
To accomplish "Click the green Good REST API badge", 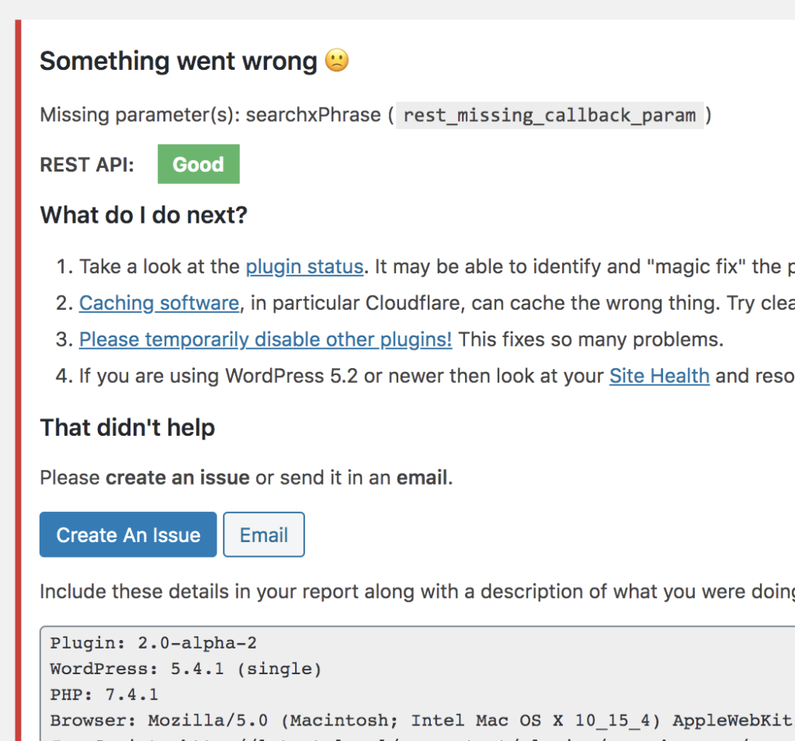I will click(198, 164).
